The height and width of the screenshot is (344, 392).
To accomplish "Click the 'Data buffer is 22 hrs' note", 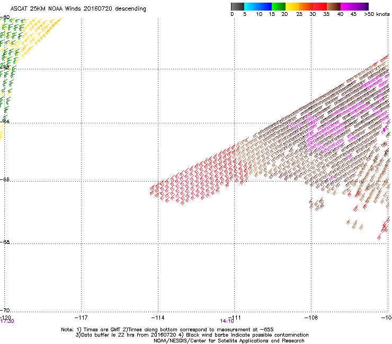I will coord(192,335).
